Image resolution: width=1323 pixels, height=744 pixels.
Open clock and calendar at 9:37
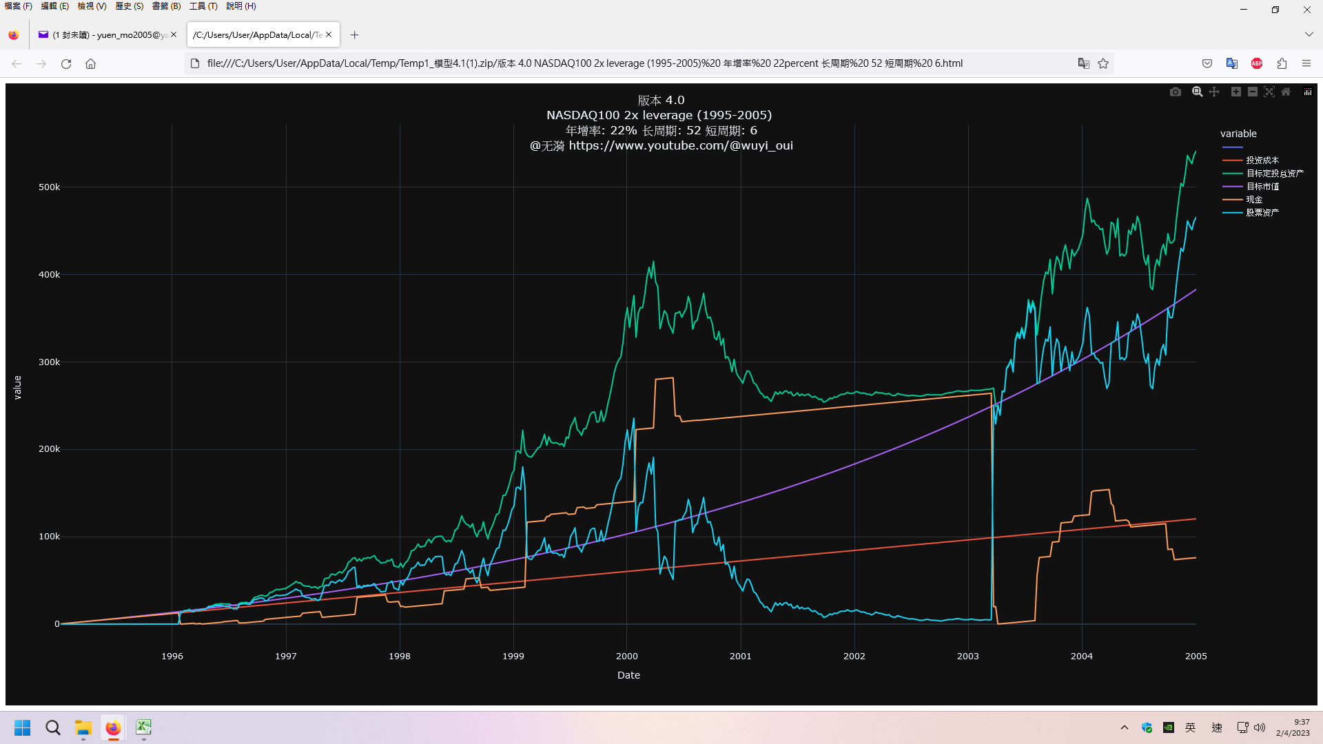[x=1293, y=727]
